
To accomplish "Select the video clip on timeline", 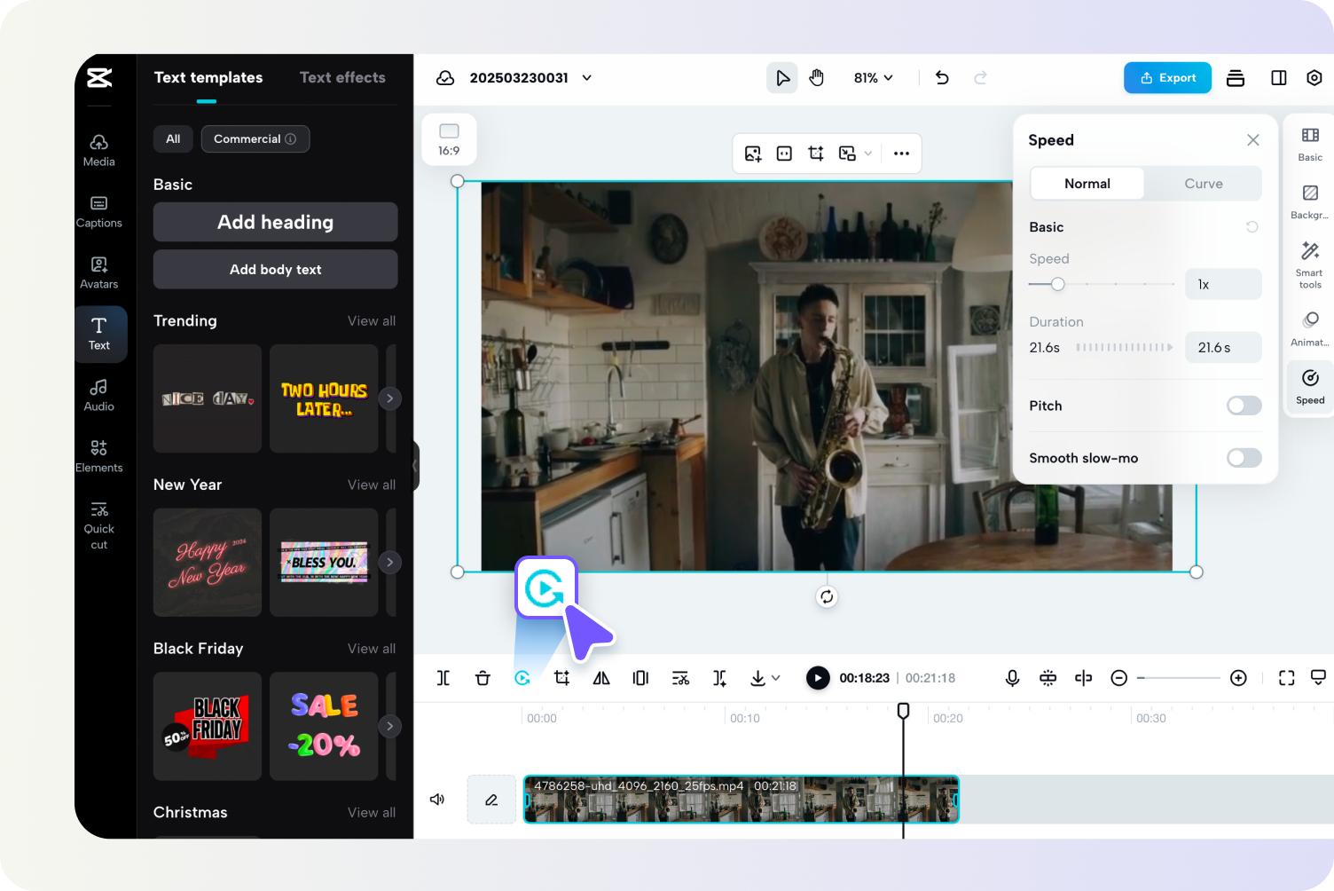I will pos(742,800).
